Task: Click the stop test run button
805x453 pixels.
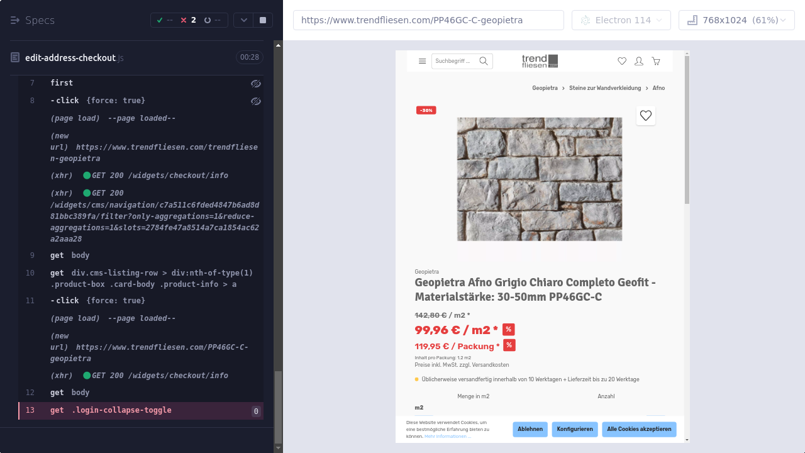Action: [x=263, y=20]
